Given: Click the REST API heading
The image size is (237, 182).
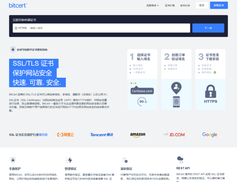Looking at the screenshot, I should pyautogui.click(x=183, y=168).
